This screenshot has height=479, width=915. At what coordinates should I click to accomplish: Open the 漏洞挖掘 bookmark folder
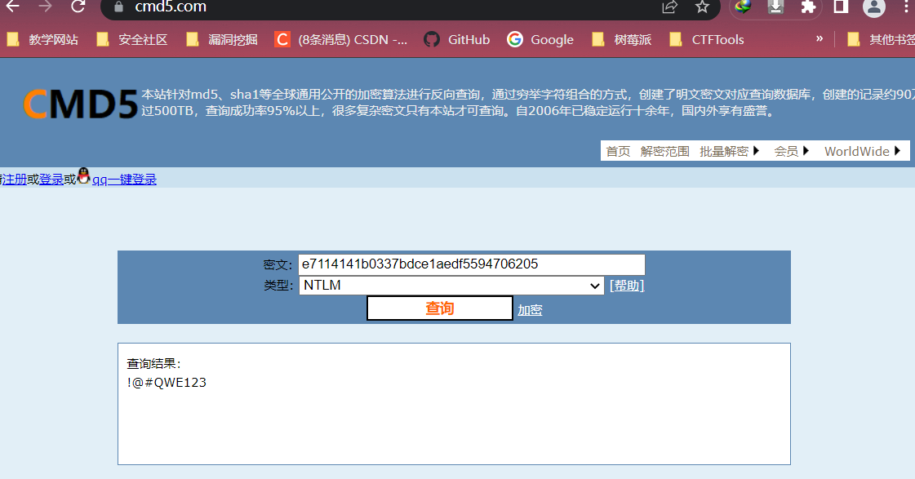click(222, 40)
